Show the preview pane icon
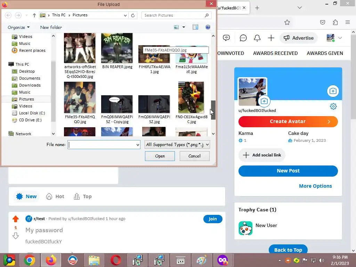 [x=195, y=27]
